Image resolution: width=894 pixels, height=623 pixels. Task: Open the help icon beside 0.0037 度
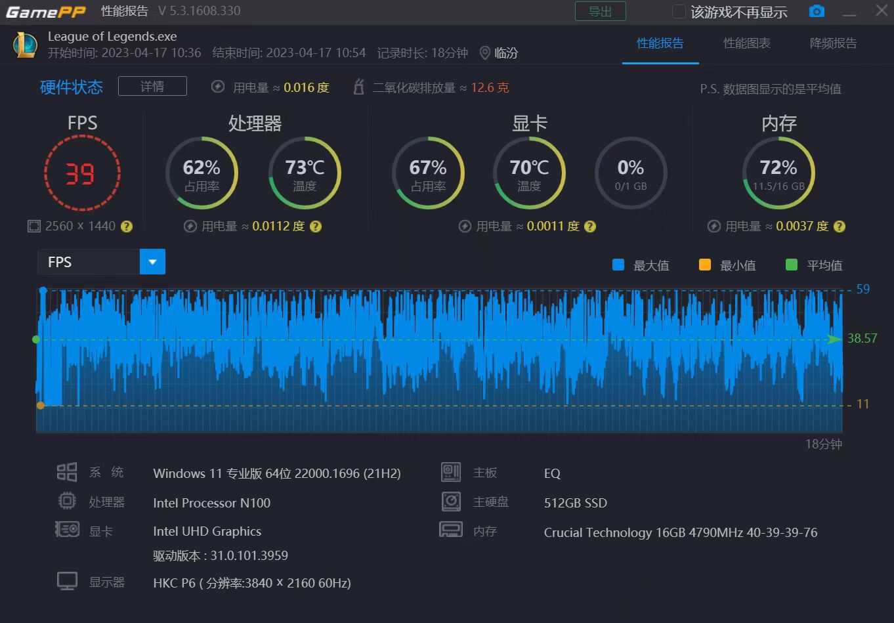tap(840, 226)
